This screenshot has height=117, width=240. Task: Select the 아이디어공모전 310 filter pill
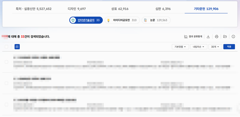[122, 20]
